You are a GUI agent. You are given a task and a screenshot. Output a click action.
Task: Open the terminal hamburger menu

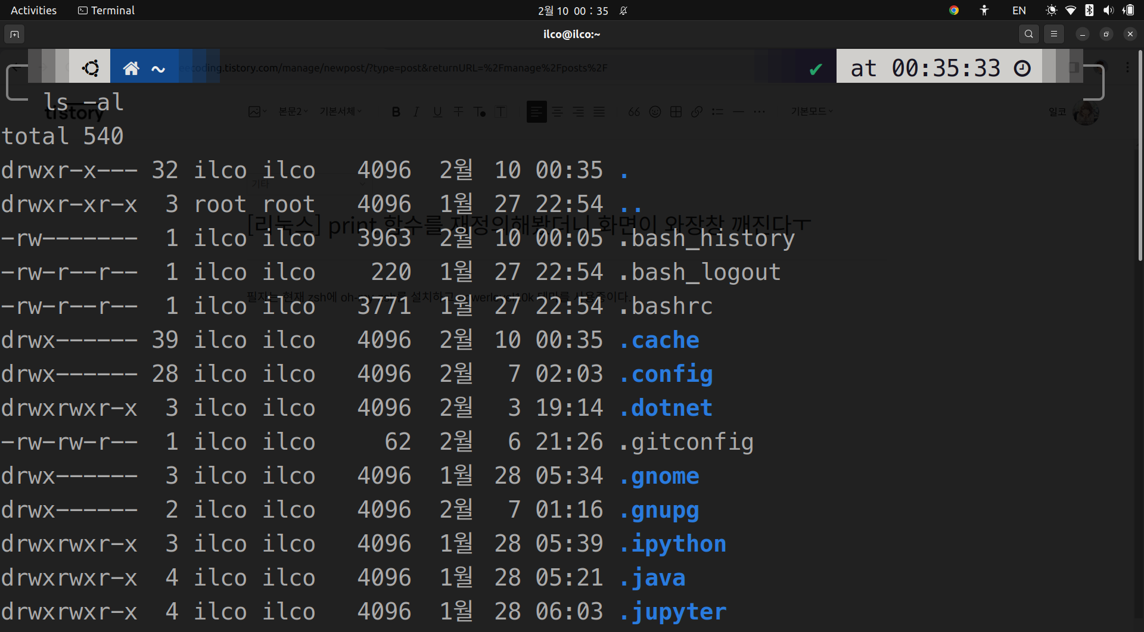pyautogui.click(x=1053, y=34)
